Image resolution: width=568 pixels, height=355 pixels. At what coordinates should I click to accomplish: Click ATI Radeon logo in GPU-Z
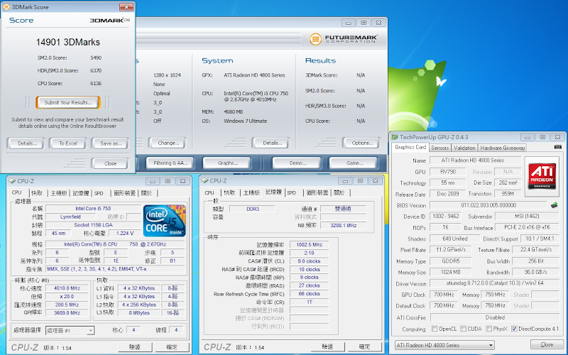(542, 176)
